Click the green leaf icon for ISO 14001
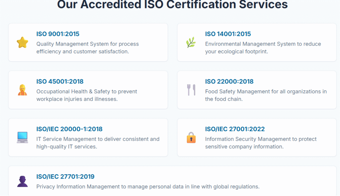 coord(191,42)
